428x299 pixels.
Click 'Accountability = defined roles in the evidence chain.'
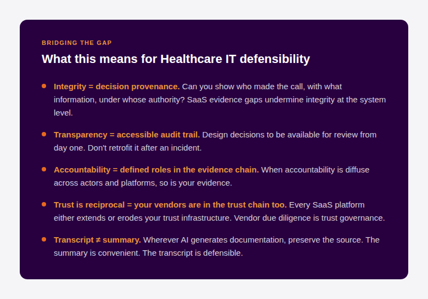coord(156,170)
